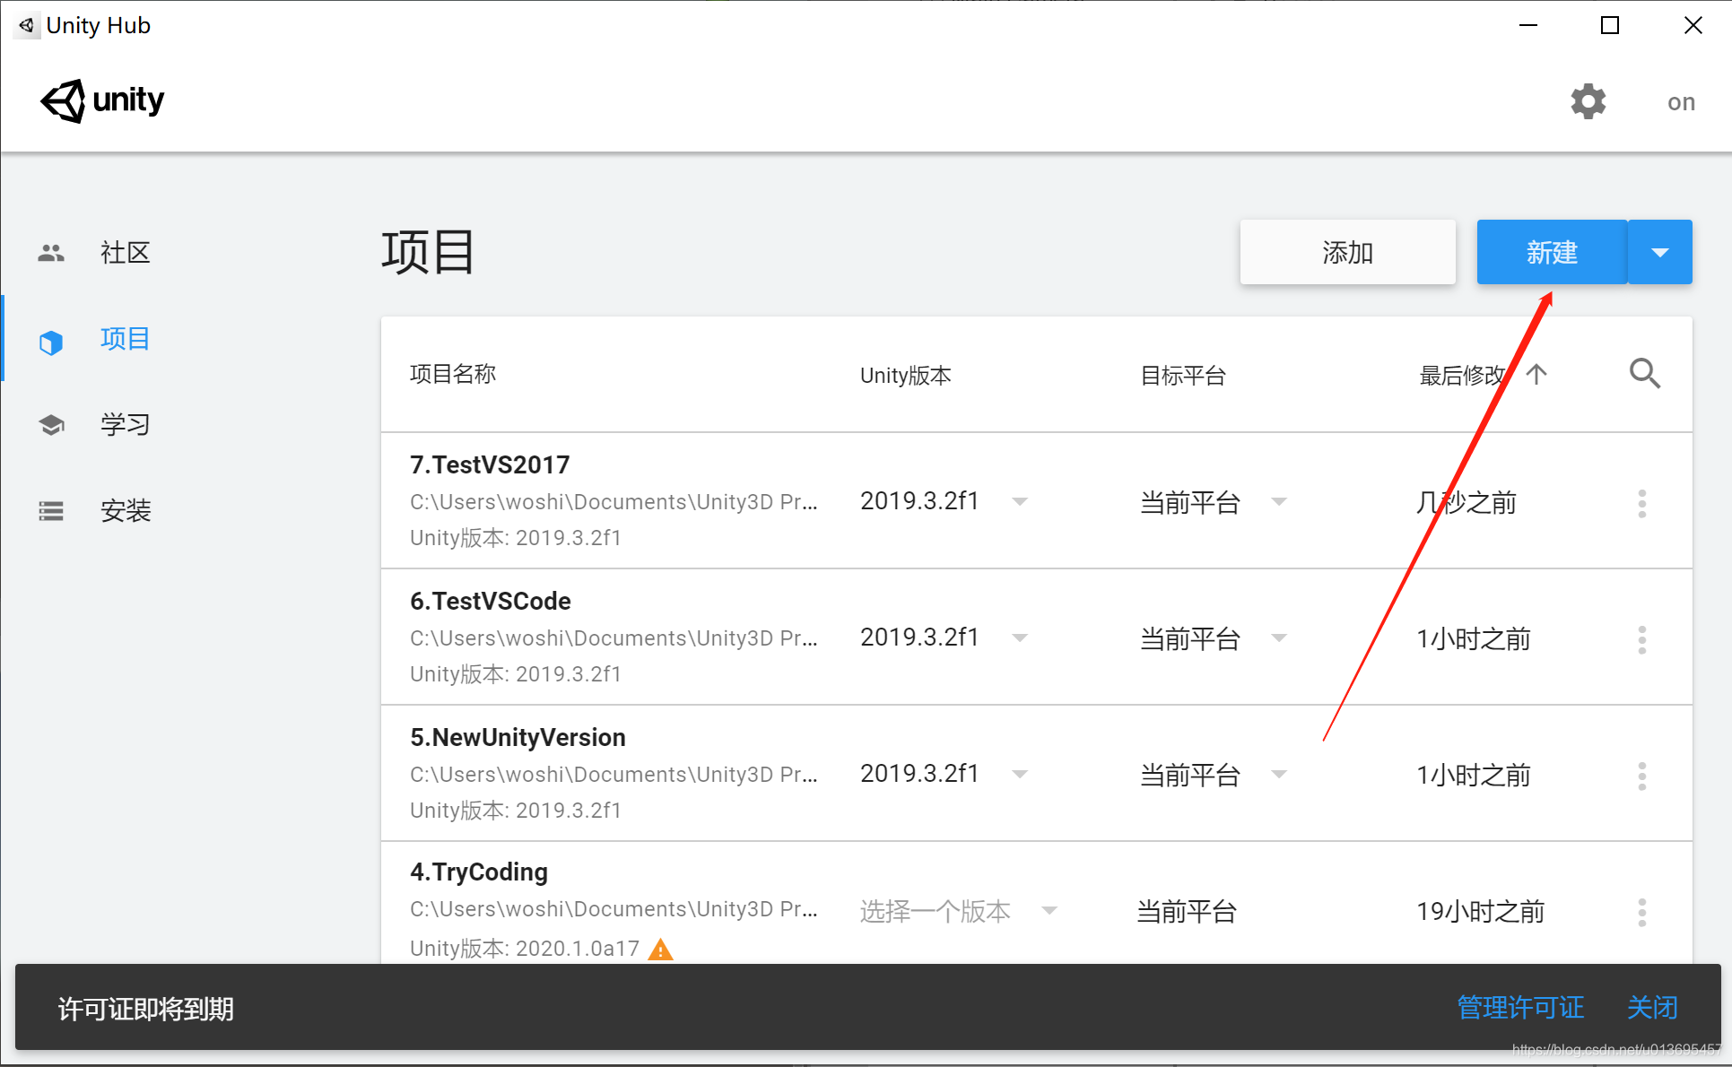The height and width of the screenshot is (1067, 1732).
Task: Open project 5.NewUnityVersion
Action: [x=518, y=737]
